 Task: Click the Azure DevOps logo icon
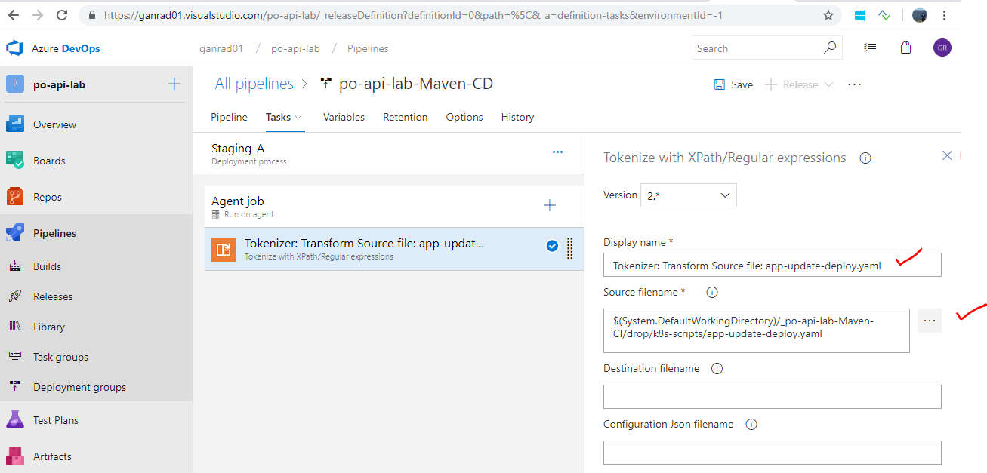pos(15,48)
